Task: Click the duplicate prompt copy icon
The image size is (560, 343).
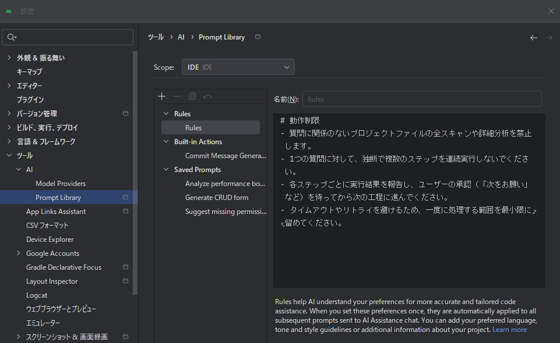Action: (x=192, y=97)
